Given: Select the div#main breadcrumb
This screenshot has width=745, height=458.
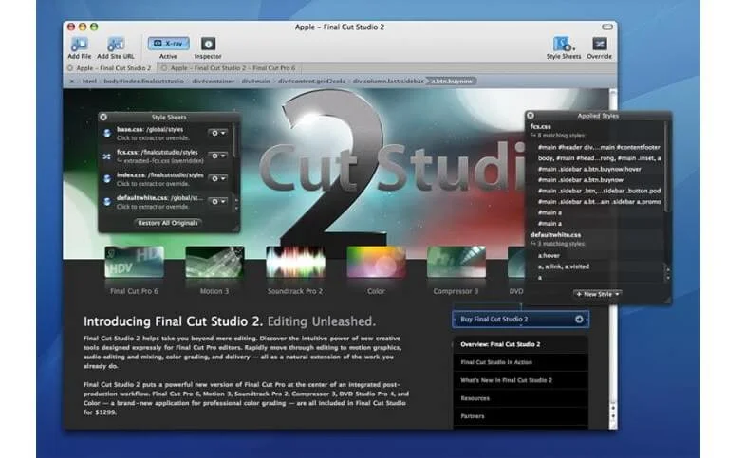Looking at the screenshot, I should click(255, 82).
